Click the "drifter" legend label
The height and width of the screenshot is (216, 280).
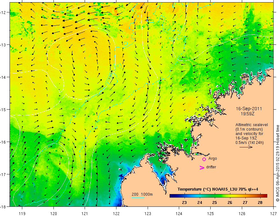(x=211, y=167)
